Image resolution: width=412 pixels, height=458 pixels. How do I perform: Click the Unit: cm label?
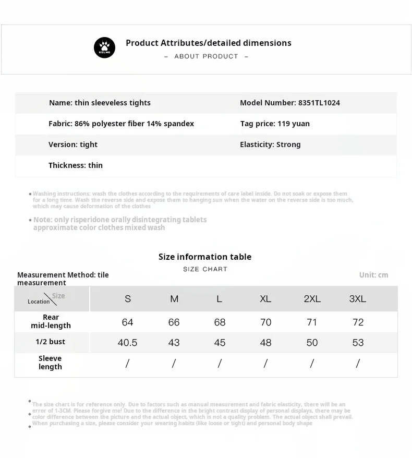[x=373, y=275]
